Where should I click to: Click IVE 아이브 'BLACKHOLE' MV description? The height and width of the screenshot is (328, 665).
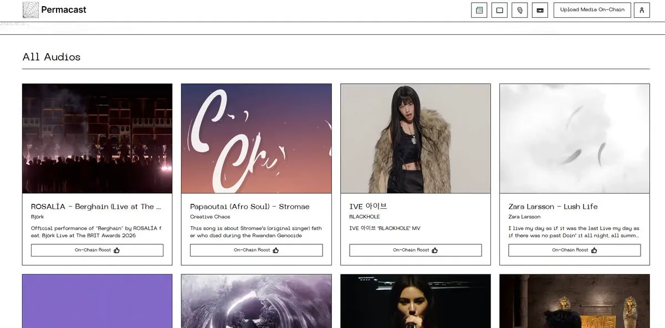[385, 228]
